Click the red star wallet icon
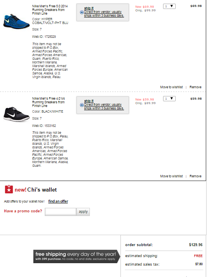 9,189
